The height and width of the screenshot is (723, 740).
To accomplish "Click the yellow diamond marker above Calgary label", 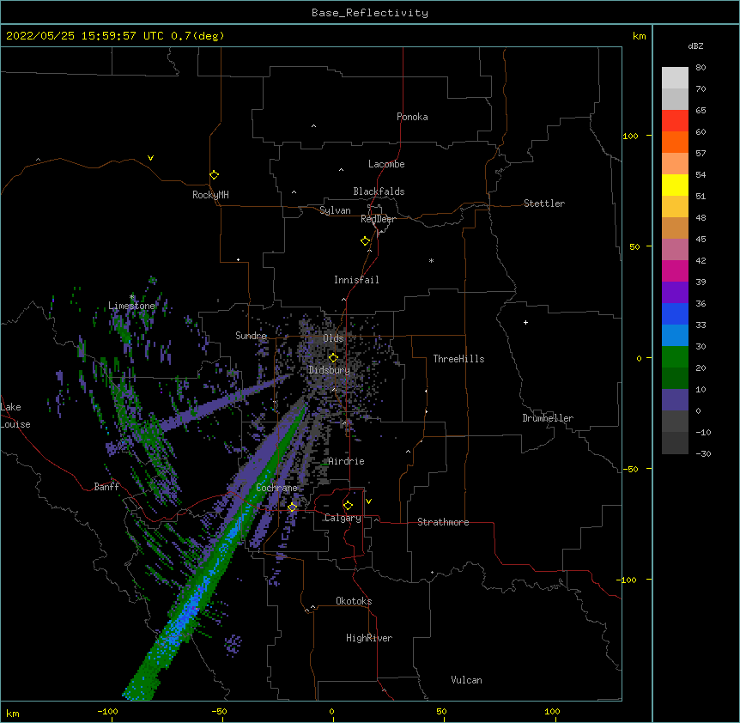I will click(348, 506).
